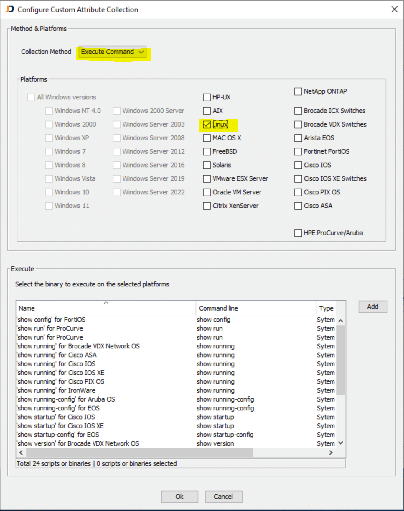Select 'show running' for IronWare row
Image resolution: width=404 pixels, height=511 pixels.
(x=176, y=391)
